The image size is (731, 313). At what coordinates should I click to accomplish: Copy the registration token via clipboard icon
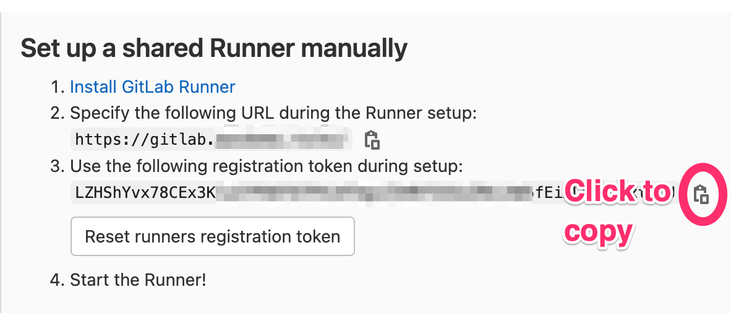coord(701,194)
